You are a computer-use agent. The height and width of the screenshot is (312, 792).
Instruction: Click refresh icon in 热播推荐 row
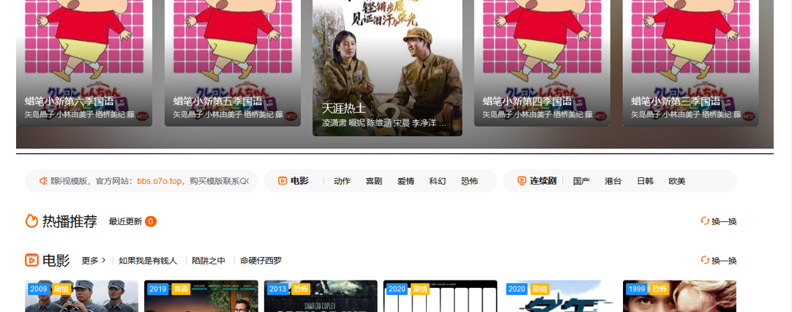705,221
